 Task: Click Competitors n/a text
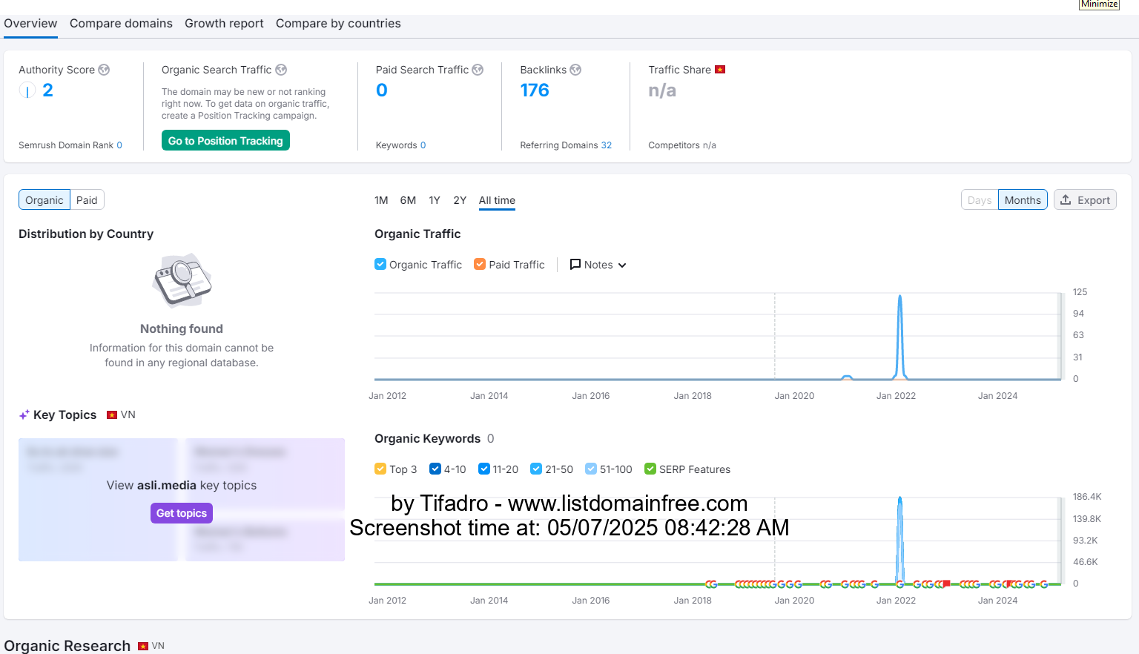coord(682,145)
